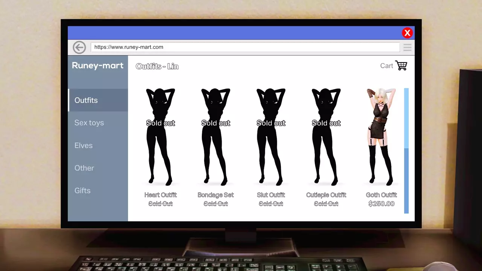The height and width of the screenshot is (271, 482).
Task: Click the Goth Outfit $250.00 price
Action: coord(381,204)
